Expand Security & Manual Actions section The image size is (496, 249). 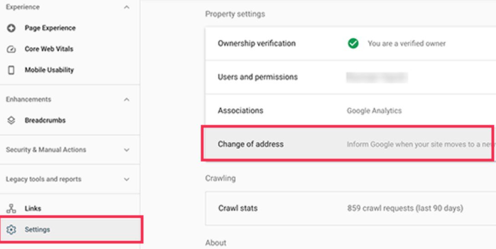click(127, 150)
